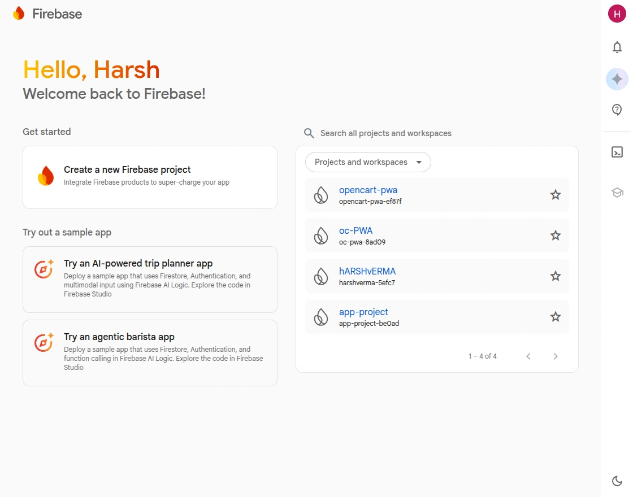The image size is (633, 497).
Task: Star the app-project project
Action: click(x=556, y=317)
